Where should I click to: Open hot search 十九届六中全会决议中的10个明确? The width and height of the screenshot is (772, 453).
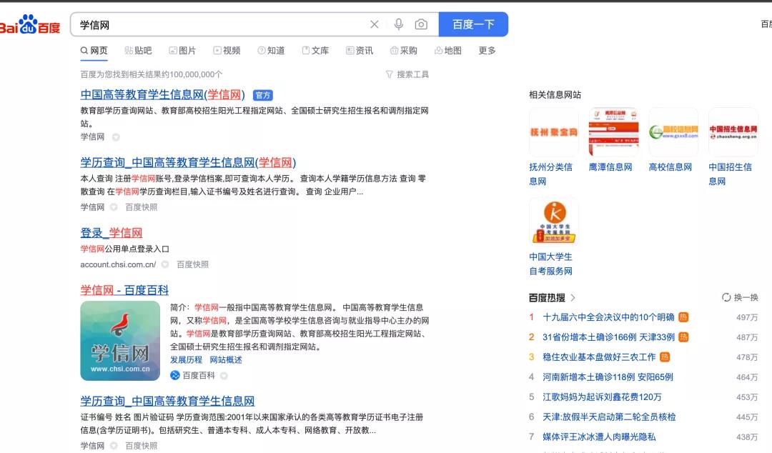coord(608,317)
